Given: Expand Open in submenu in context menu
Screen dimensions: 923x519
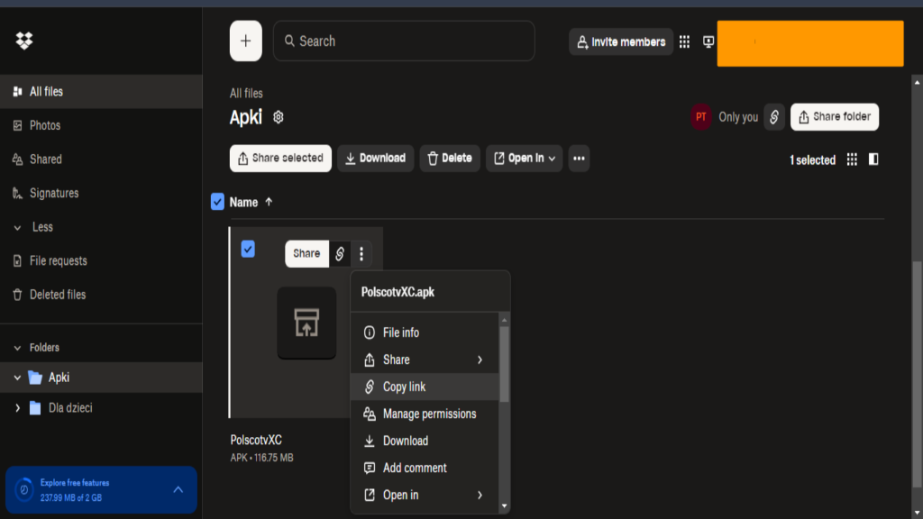Looking at the screenshot, I should (425, 495).
